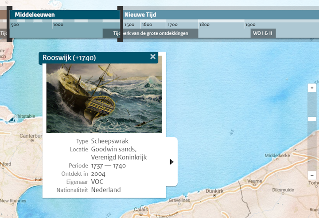Jump to year 1900 on timeline
Viewport: 319px width, 218px height.
pyautogui.click(x=250, y=25)
